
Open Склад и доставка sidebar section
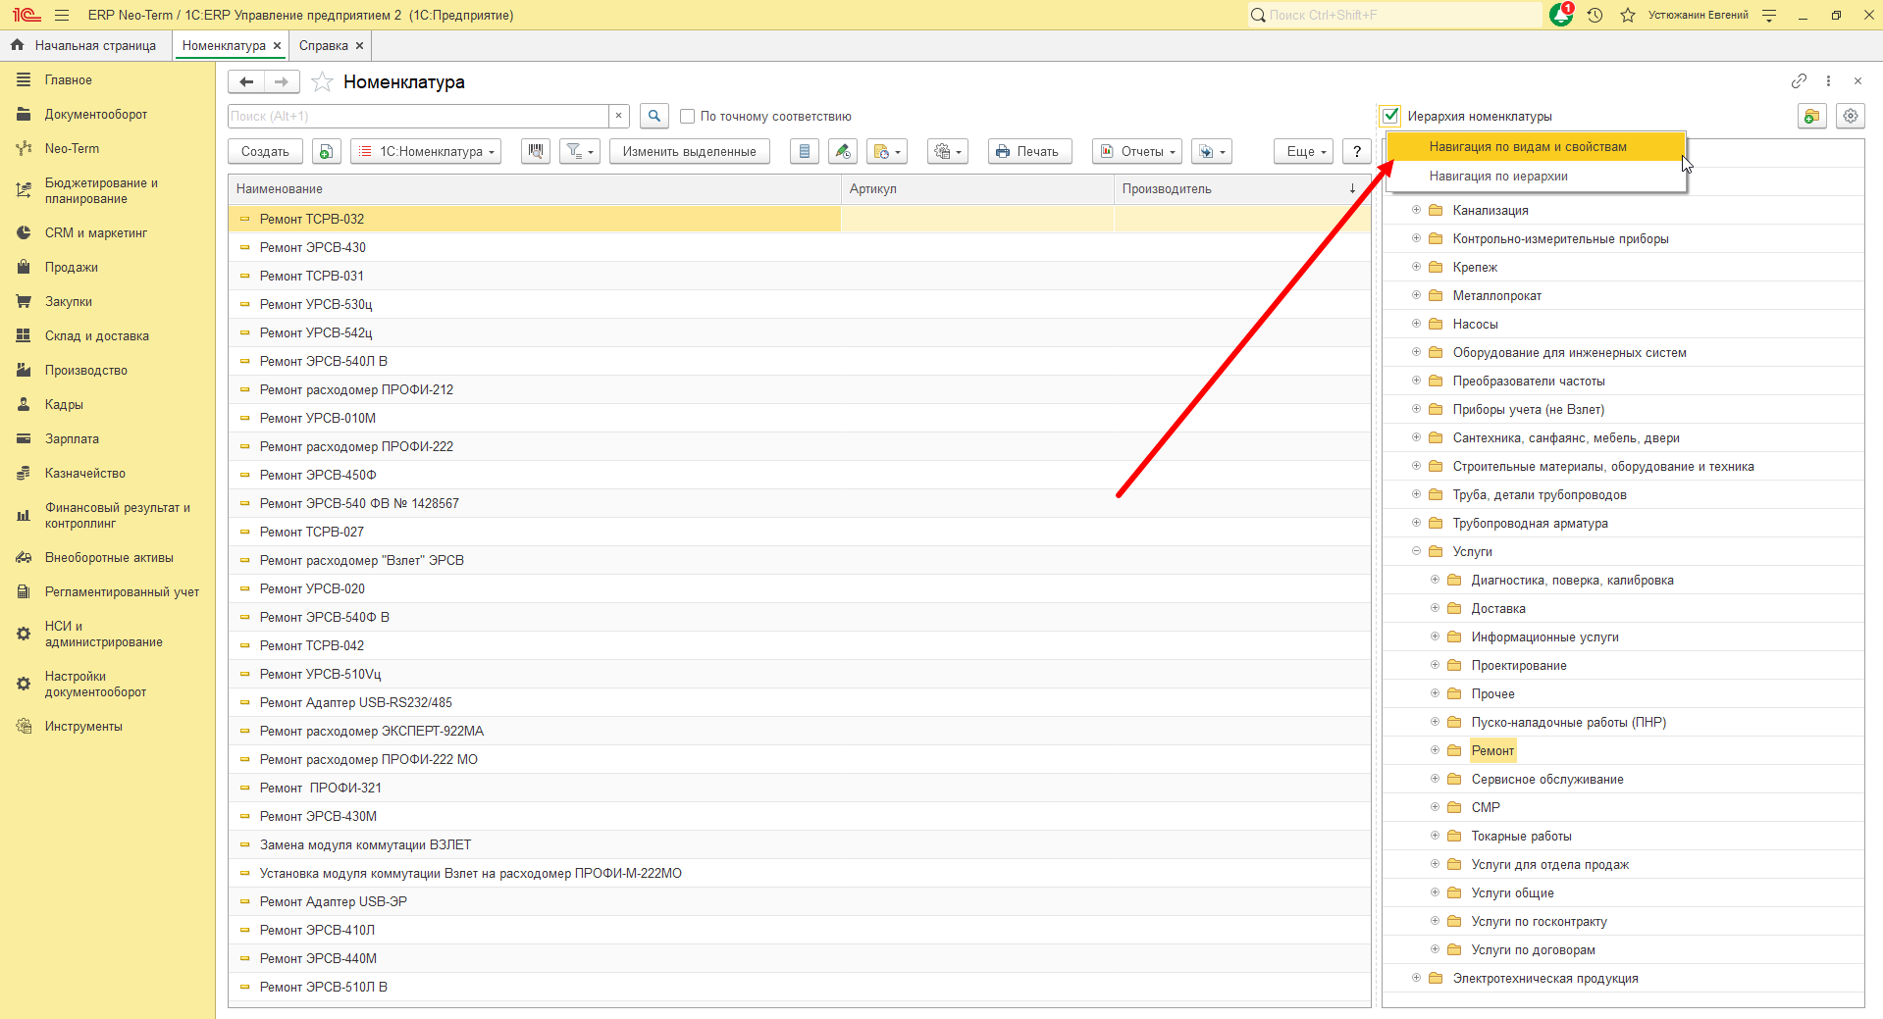(x=96, y=335)
